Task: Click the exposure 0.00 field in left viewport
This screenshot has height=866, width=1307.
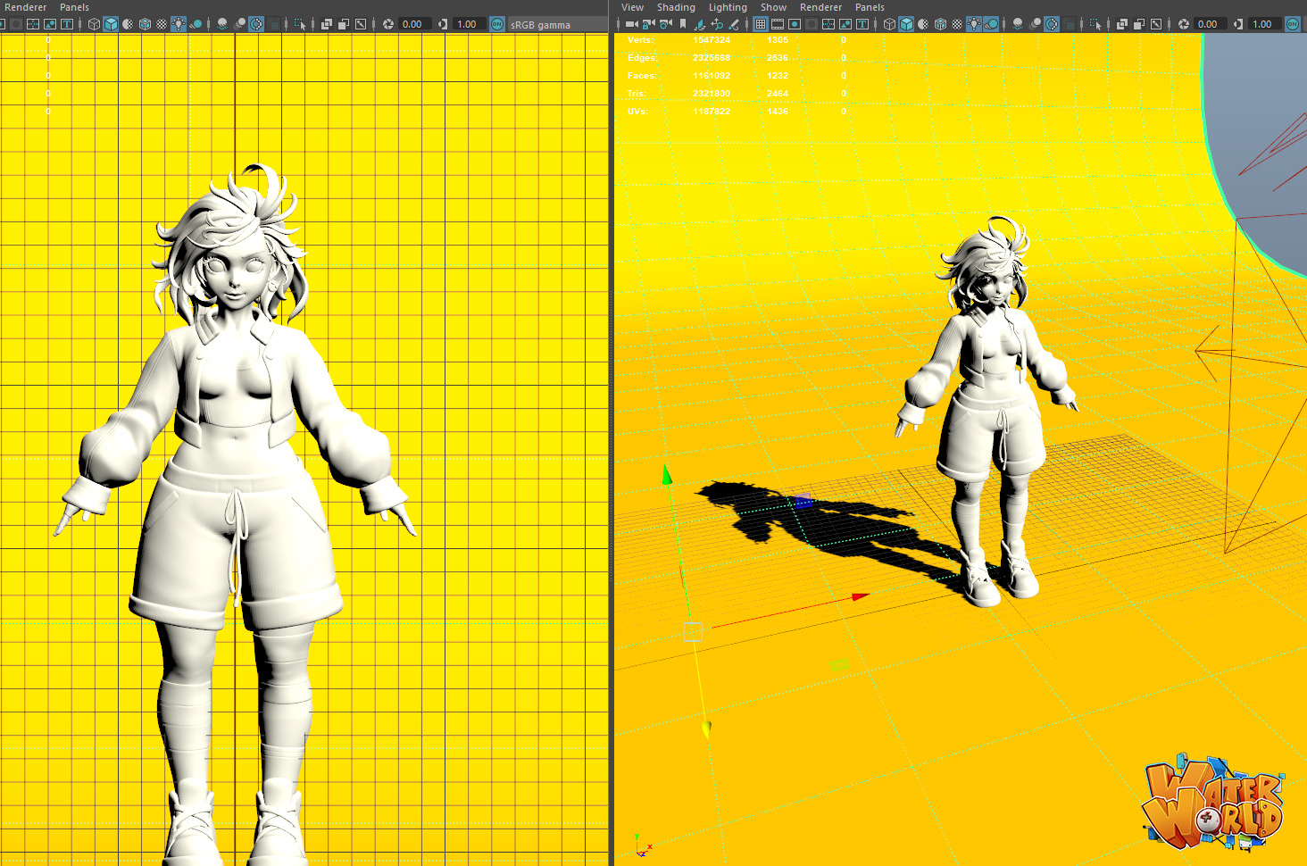Action: click(x=412, y=24)
